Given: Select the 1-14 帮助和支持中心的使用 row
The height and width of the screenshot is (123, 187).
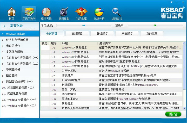Looking at the screenshot, I should [x=111, y=108].
